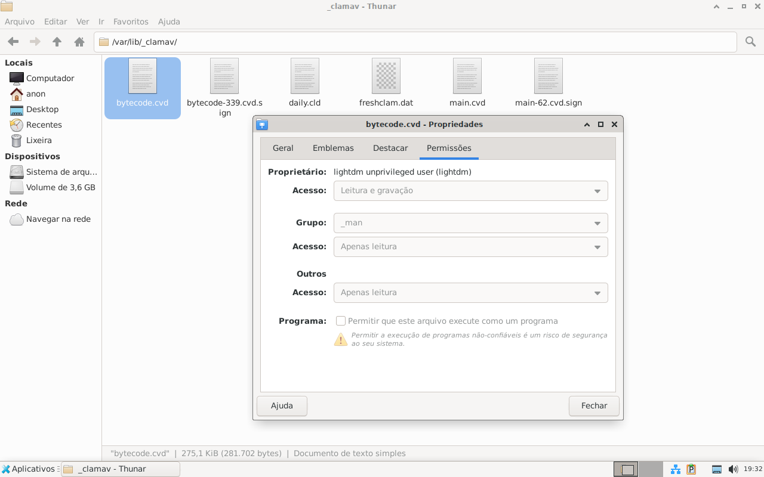Go to parent folder with up arrow

(x=57, y=42)
